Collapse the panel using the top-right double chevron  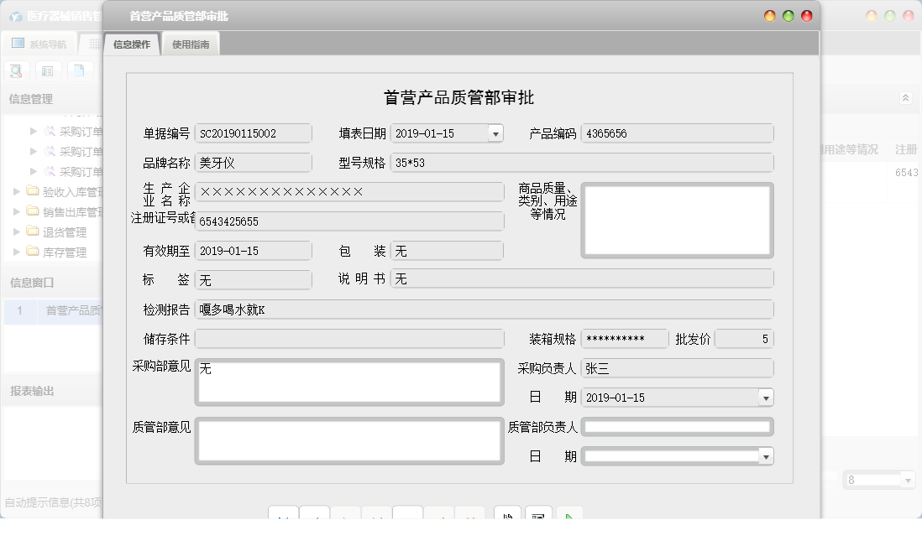coord(905,97)
